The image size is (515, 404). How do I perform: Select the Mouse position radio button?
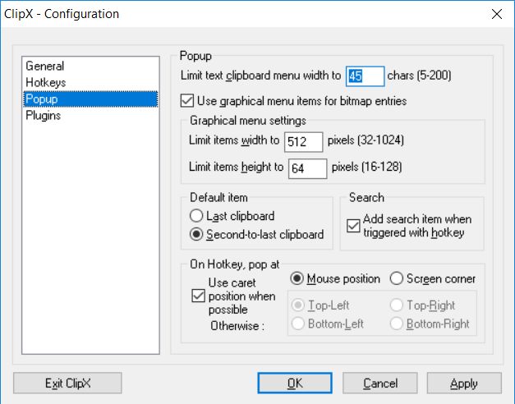(297, 278)
